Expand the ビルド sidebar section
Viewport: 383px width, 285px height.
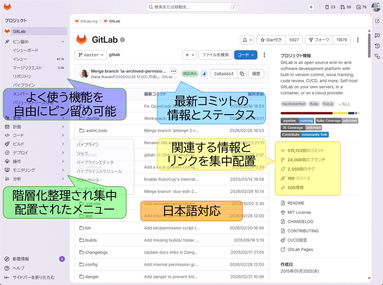tap(35, 144)
